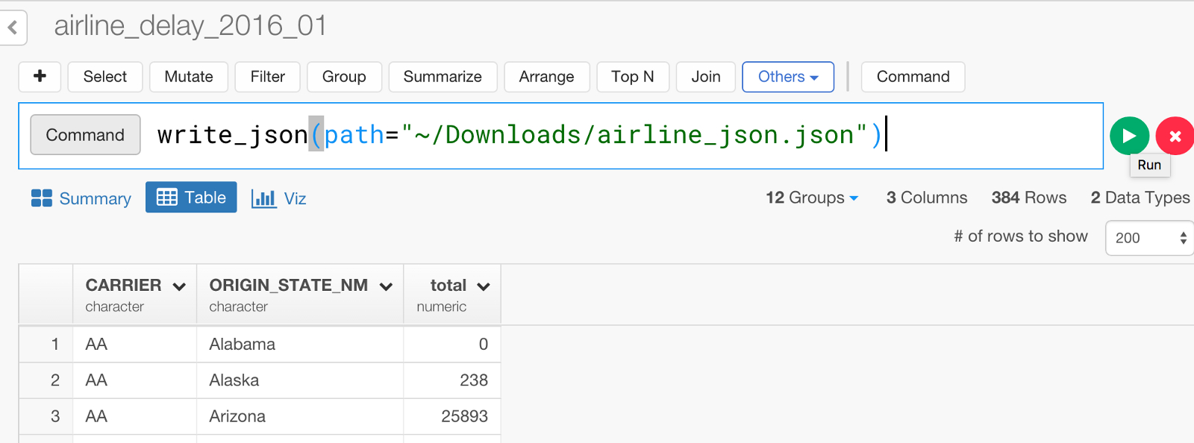
Task: Open the rows-to-show selector set to 200
Action: pos(1149,238)
